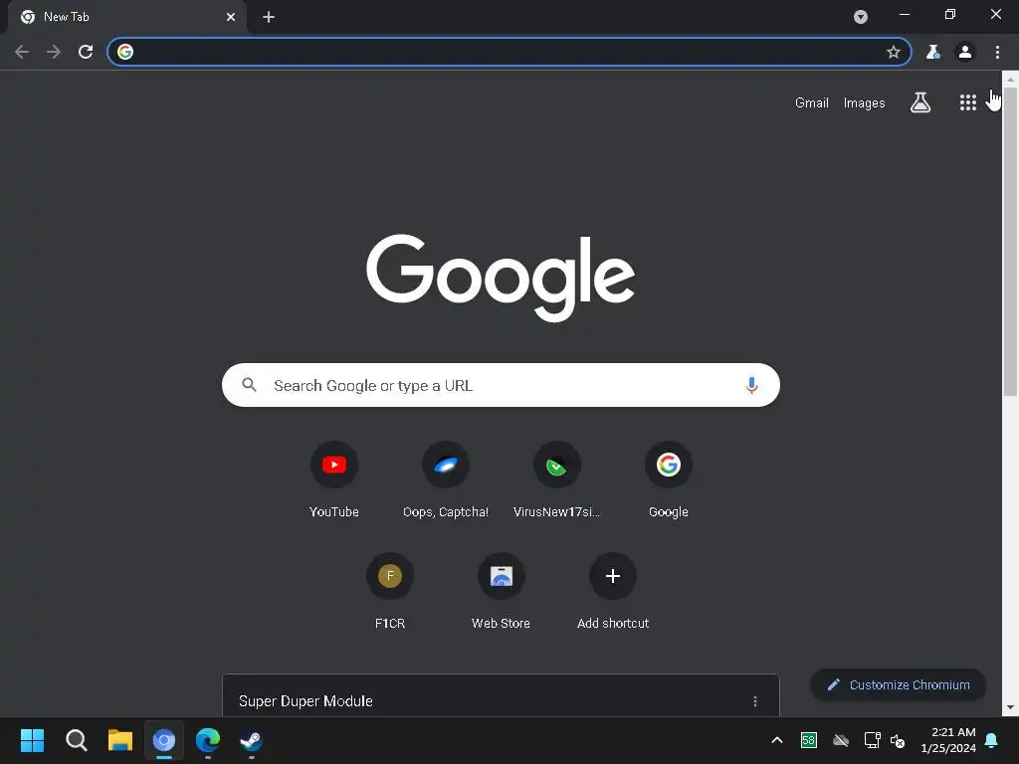Click the crossed-out cloud tray icon
This screenshot has width=1019, height=764.
tap(840, 740)
